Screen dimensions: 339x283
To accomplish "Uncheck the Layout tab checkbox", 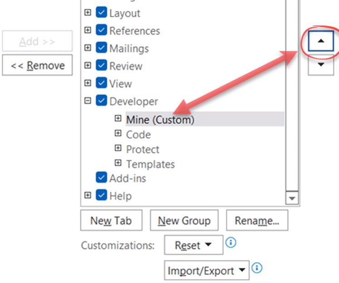I will pos(101,12).
